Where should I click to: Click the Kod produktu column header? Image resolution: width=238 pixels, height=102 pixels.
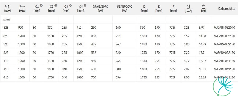[x=226, y=8]
